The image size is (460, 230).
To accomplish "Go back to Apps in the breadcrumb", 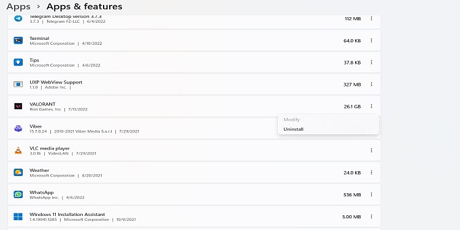I will point(18,6).
